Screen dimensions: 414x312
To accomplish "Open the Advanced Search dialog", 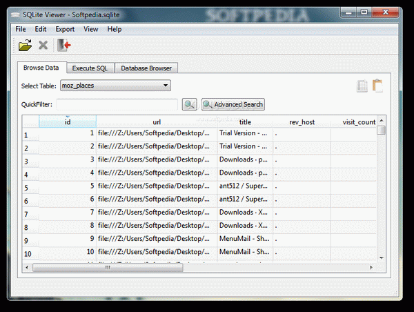I will pyautogui.click(x=233, y=104).
